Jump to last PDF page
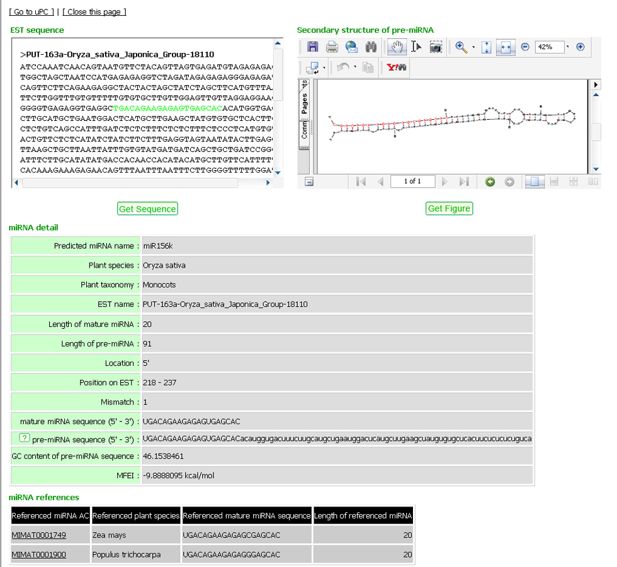Viewport: 617px width, 567px height. pos(464,181)
